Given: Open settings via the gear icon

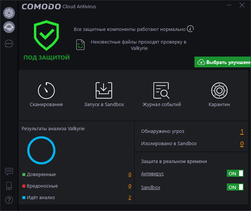Looking at the screenshot, I should pyautogui.click(x=9, y=13).
